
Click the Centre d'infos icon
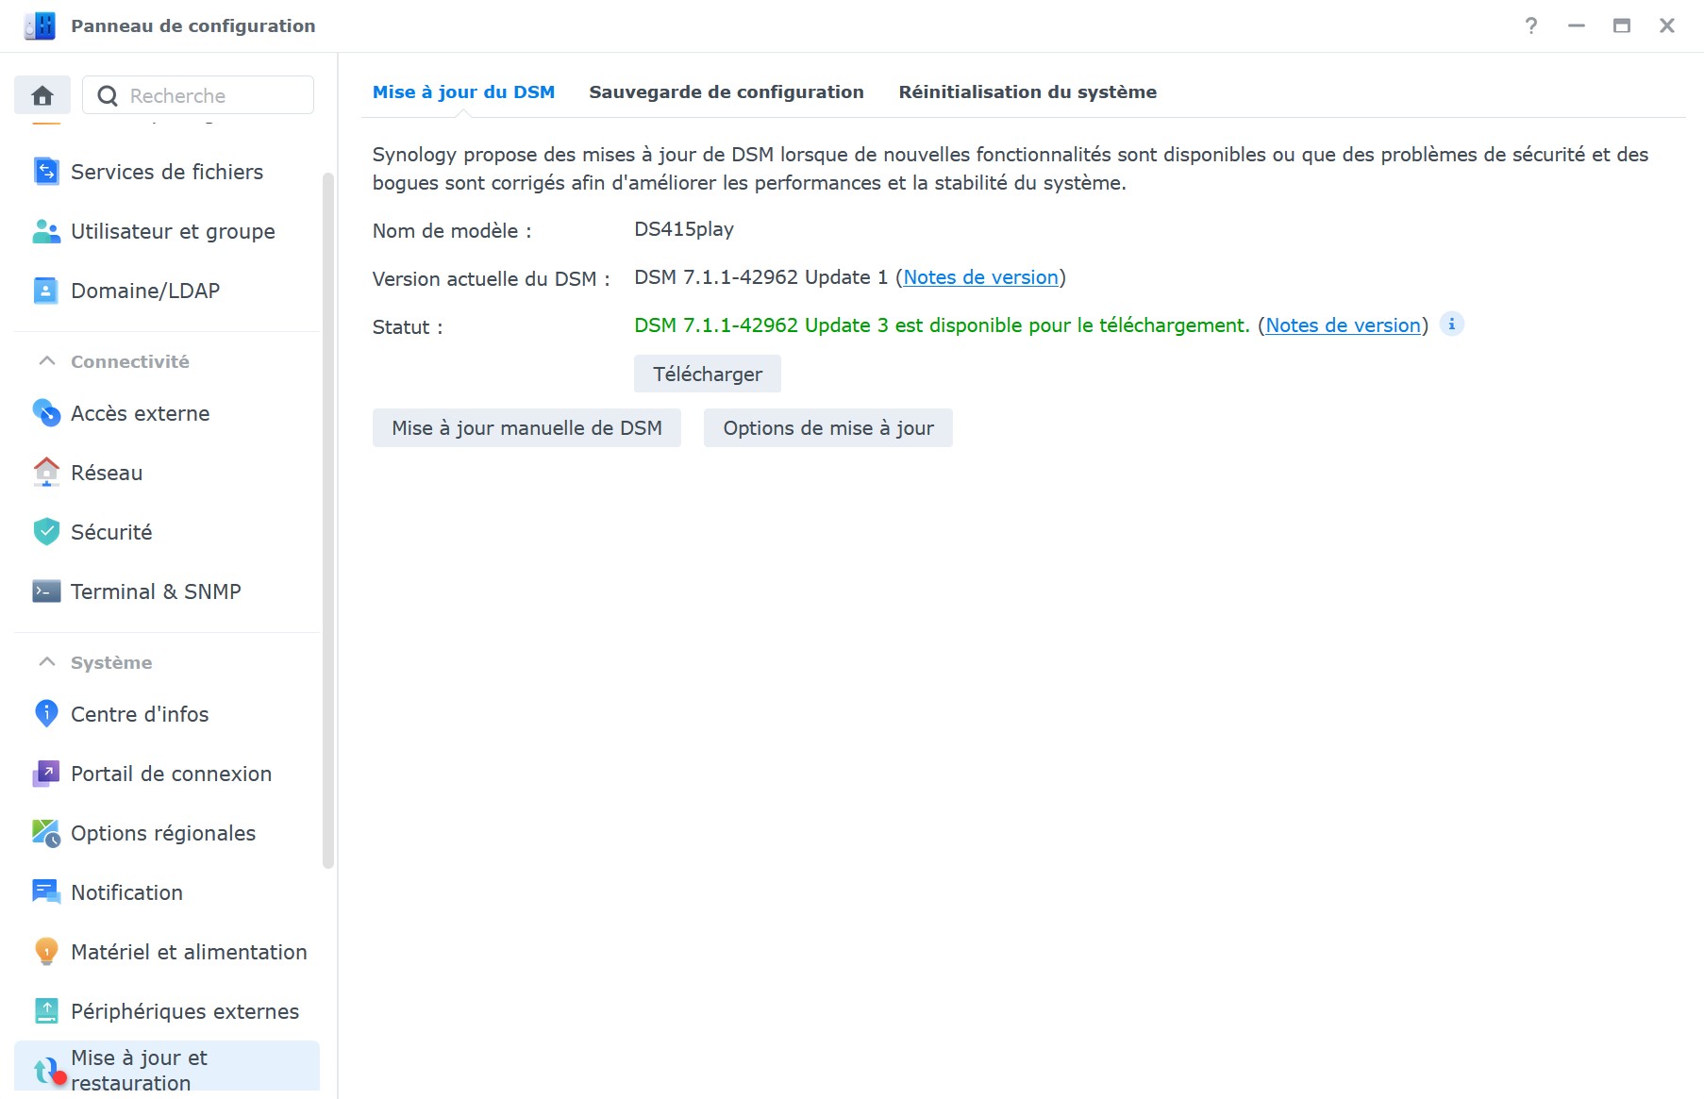point(46,714)
